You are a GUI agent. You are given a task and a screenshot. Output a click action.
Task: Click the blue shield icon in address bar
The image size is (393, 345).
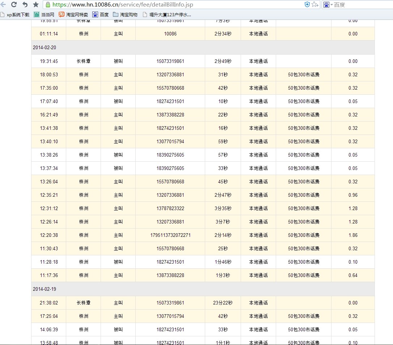coord(307,5)
